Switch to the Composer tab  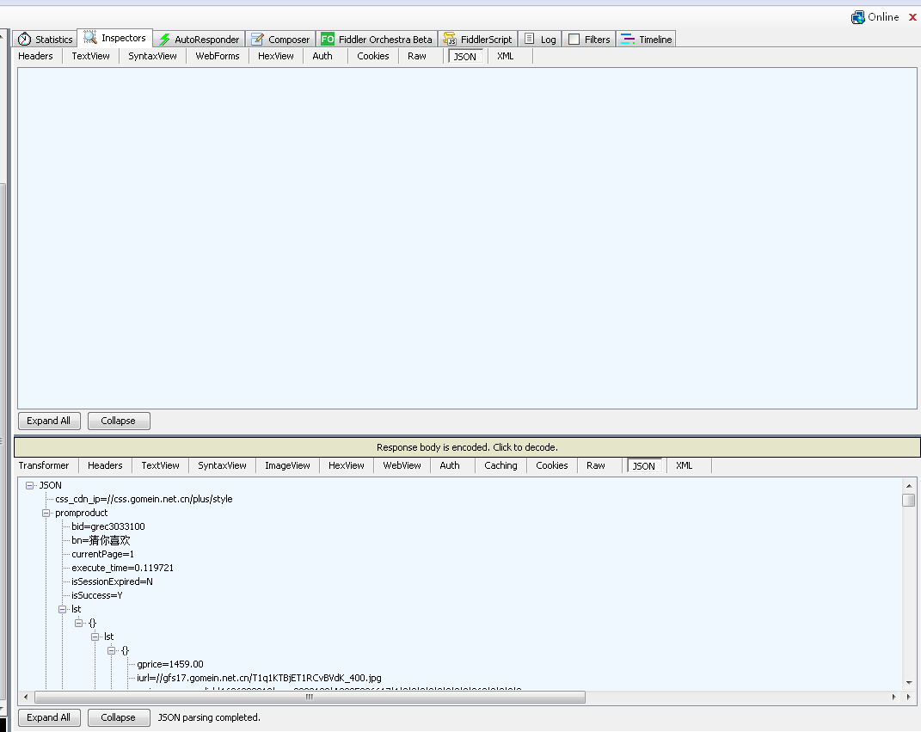280,40
